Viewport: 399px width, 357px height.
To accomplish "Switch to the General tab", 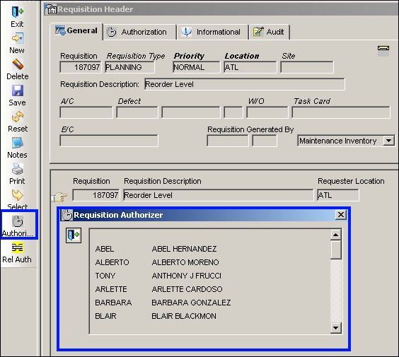I will pos(76,31).
